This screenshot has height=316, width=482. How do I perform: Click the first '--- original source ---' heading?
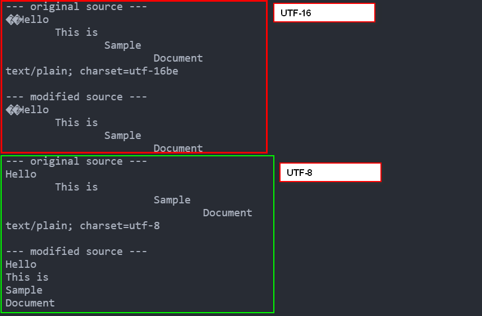[76, 7]
